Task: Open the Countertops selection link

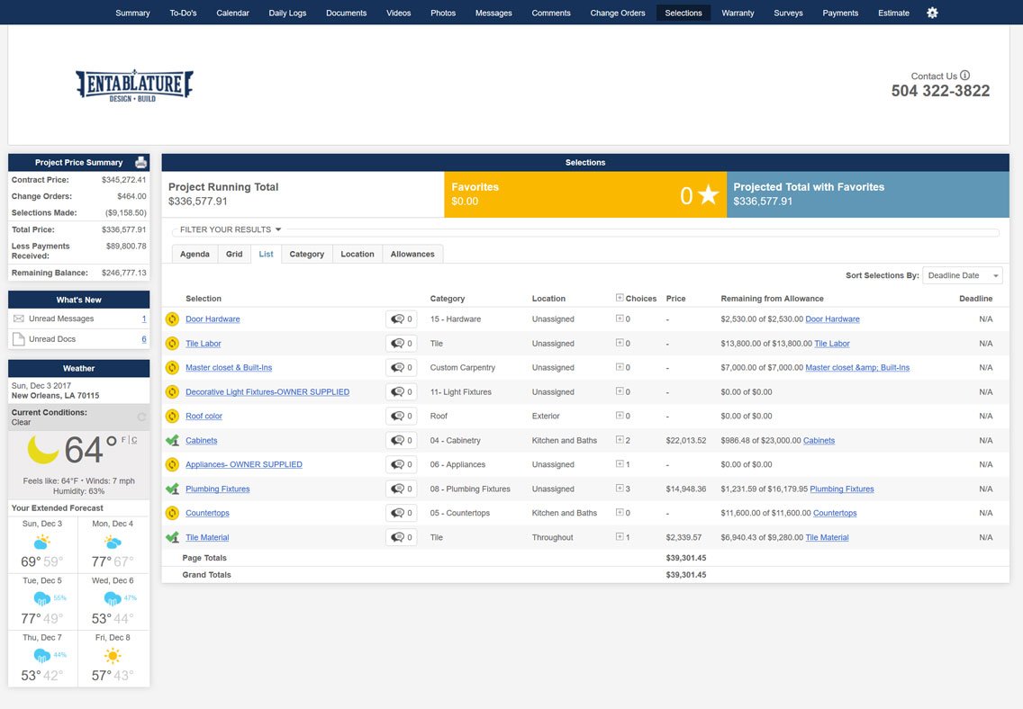Action: coord(207,514)
